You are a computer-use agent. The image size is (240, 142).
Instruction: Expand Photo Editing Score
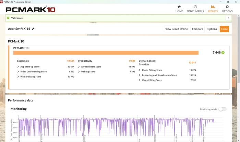140,70
